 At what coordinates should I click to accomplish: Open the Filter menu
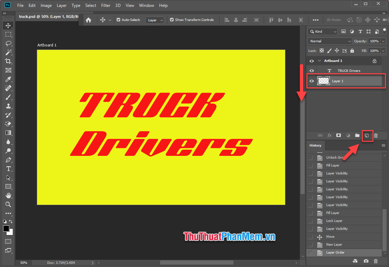pos(105,5)
